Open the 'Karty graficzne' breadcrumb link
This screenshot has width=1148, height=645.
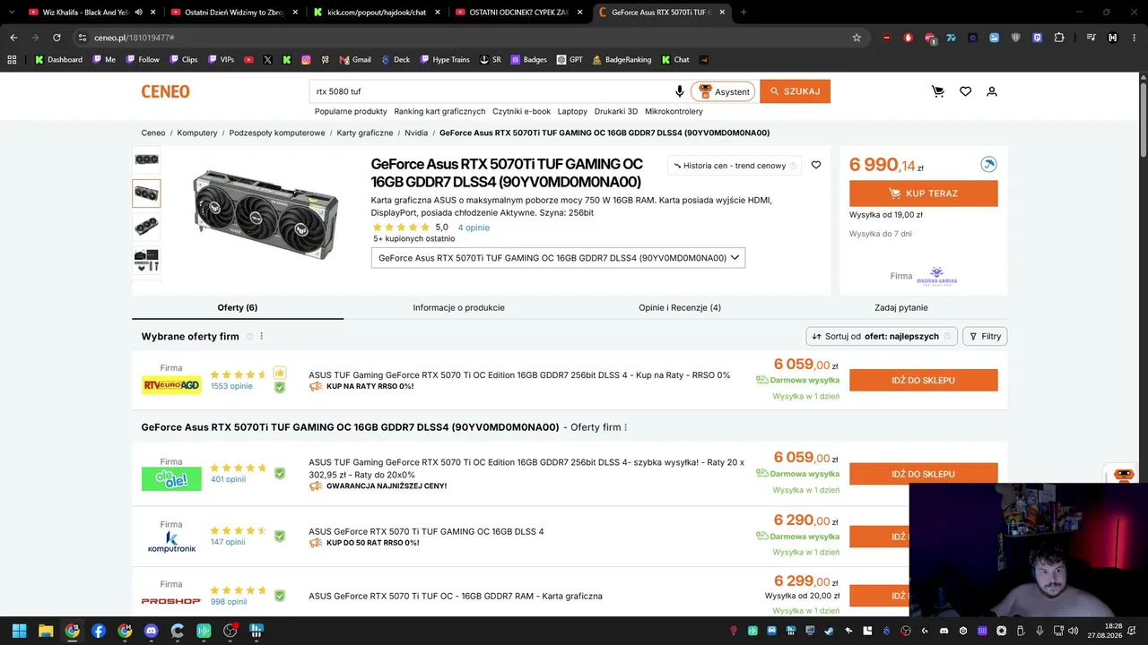click(365, 133)
